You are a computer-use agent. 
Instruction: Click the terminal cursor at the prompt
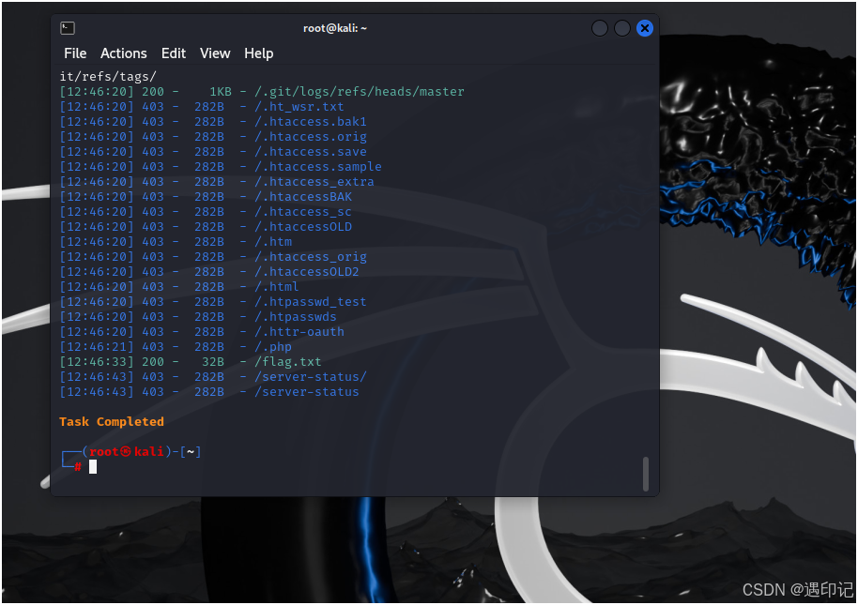pos(93,467)
